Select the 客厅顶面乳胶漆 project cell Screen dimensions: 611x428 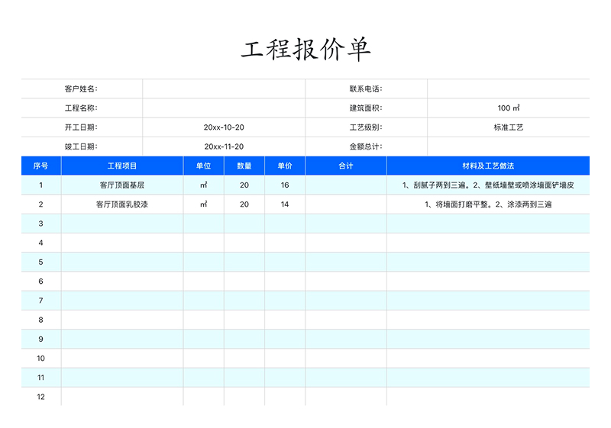[122, 204]
